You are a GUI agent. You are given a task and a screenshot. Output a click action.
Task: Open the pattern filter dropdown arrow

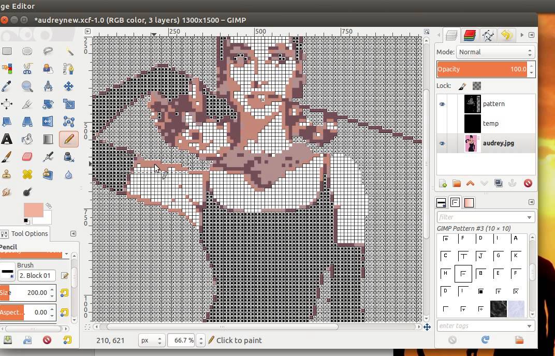pyautogui.click(x=530, y=217)
